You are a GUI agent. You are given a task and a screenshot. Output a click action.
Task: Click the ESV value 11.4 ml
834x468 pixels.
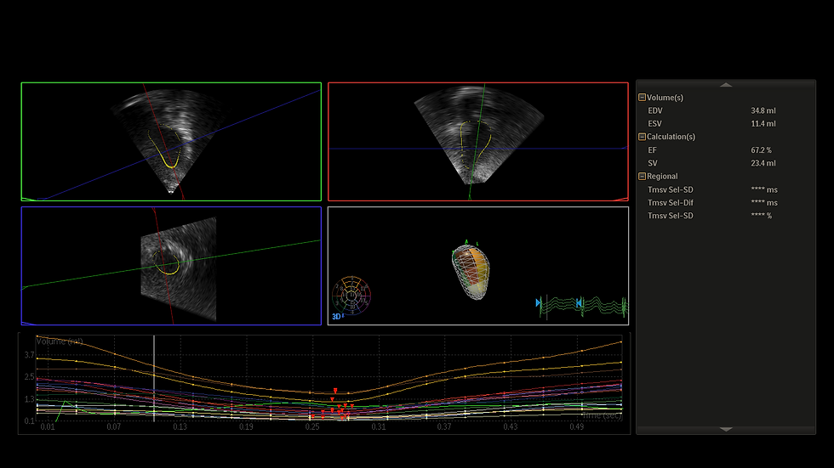pos(763,124)
